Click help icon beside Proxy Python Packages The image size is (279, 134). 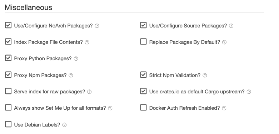[76, 58]
